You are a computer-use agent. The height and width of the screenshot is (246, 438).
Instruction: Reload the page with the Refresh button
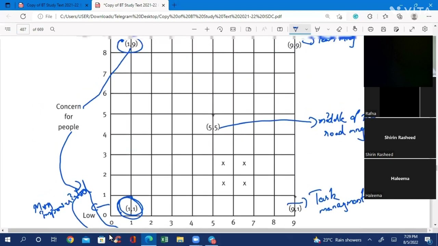pyautogui.click(x=23, y=16)
